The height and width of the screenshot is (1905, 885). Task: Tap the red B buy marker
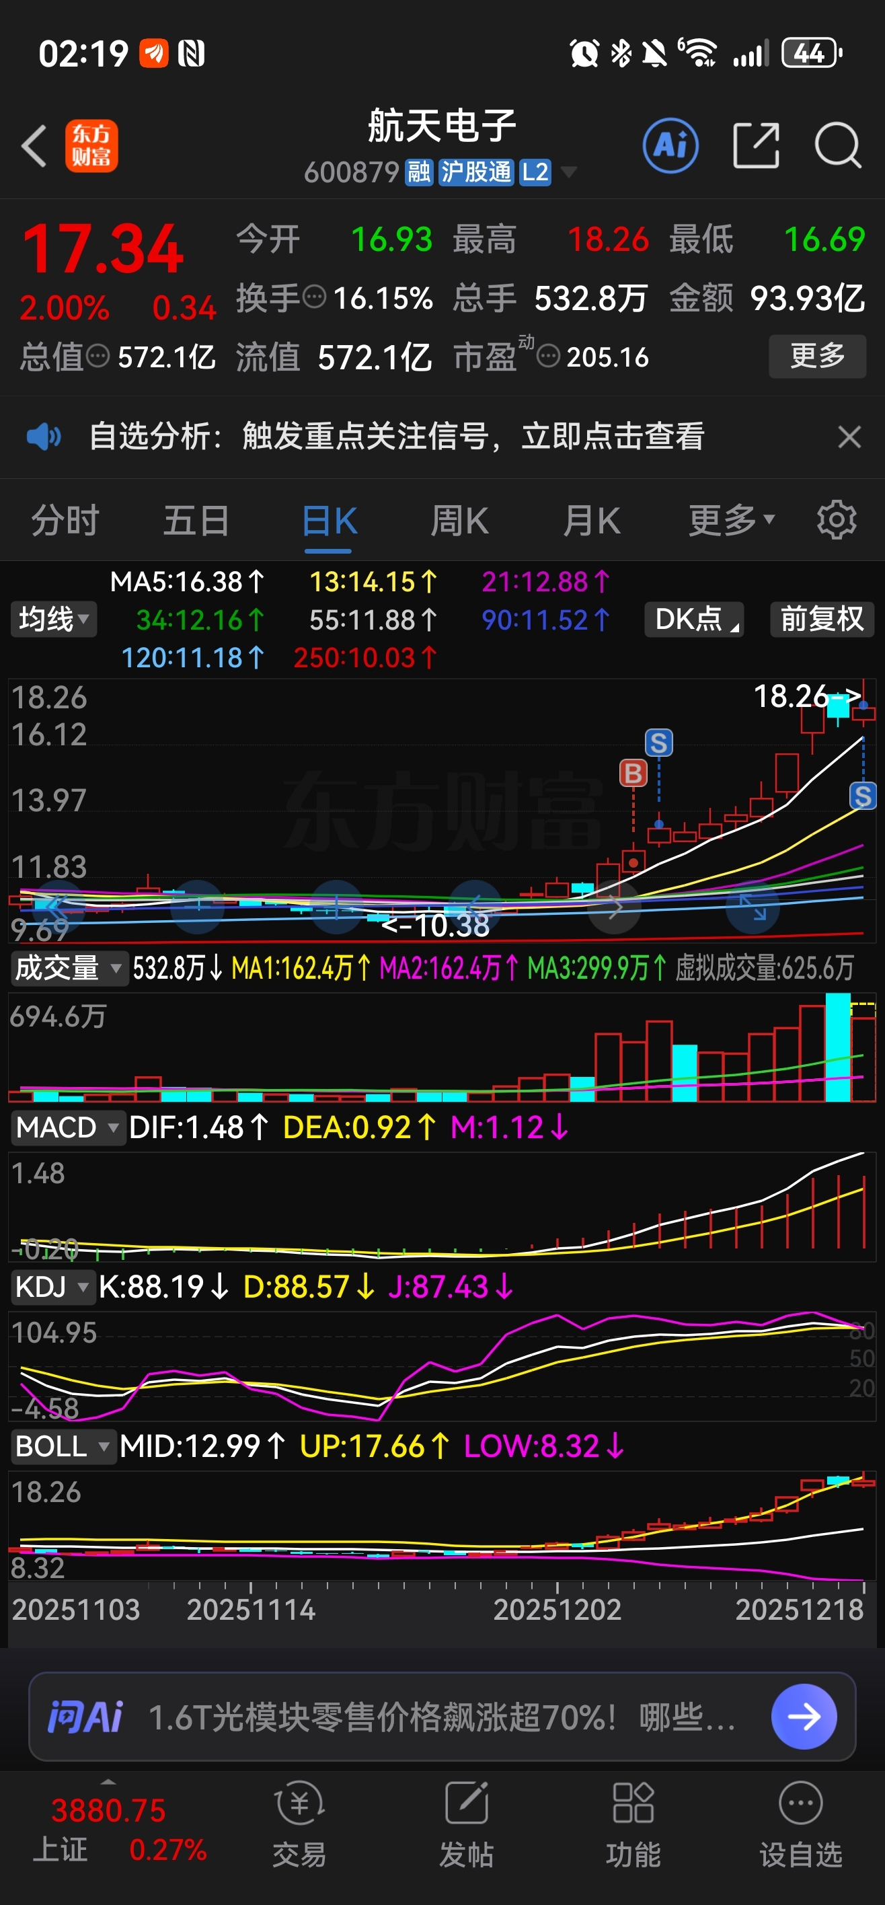pos(633,774)
